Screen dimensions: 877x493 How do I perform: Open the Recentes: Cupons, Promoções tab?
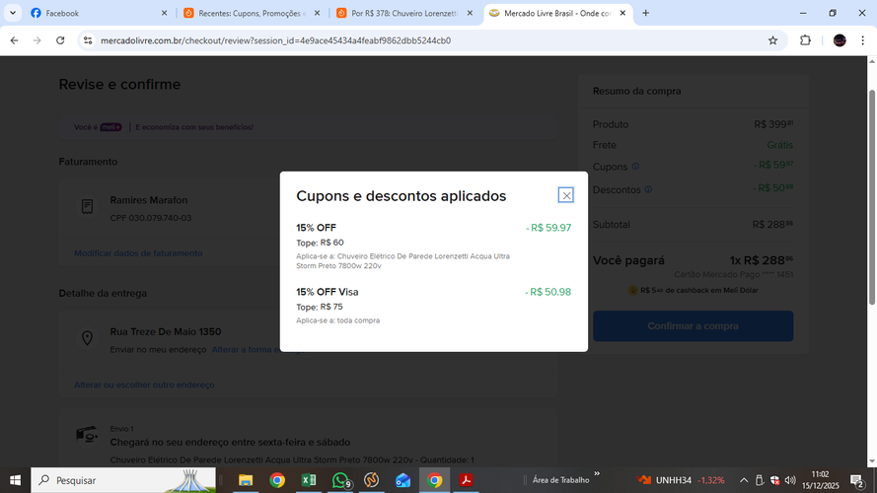pos(253,13)
